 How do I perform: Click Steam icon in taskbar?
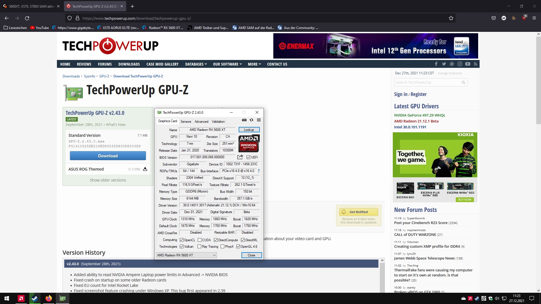click(35, 298)
